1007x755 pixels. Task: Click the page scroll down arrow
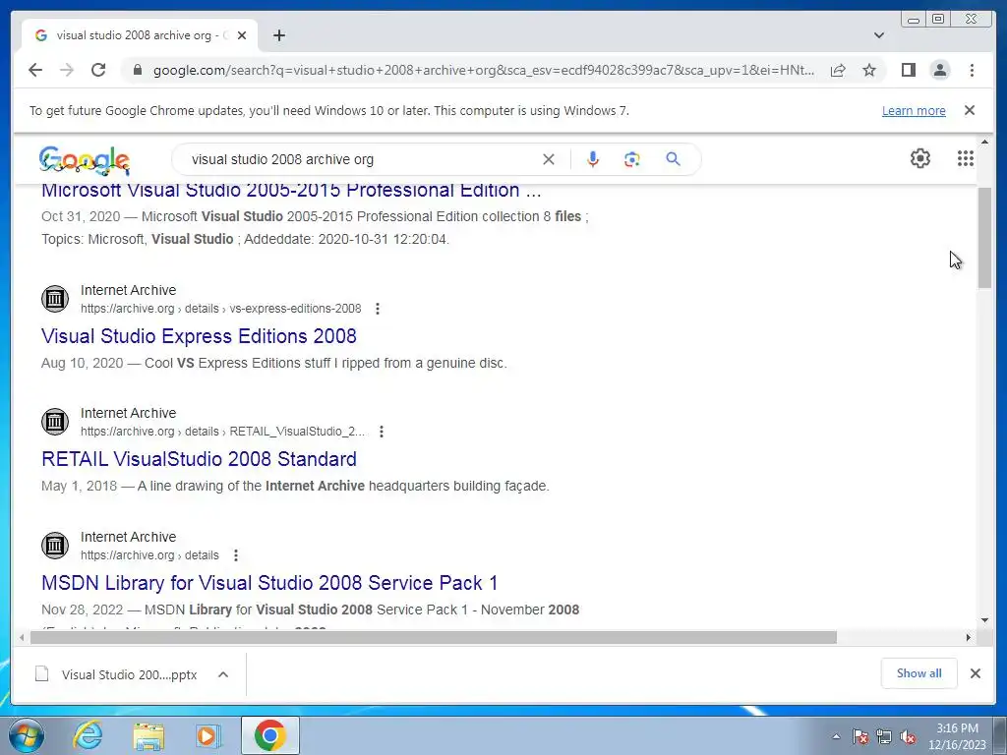click(x=984, y=620)
